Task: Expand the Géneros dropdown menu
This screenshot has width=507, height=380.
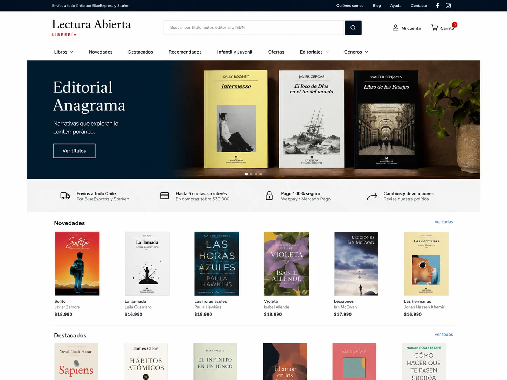Action: [x=356, y=52]
